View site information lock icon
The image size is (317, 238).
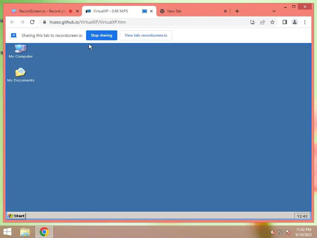[45, 22]
